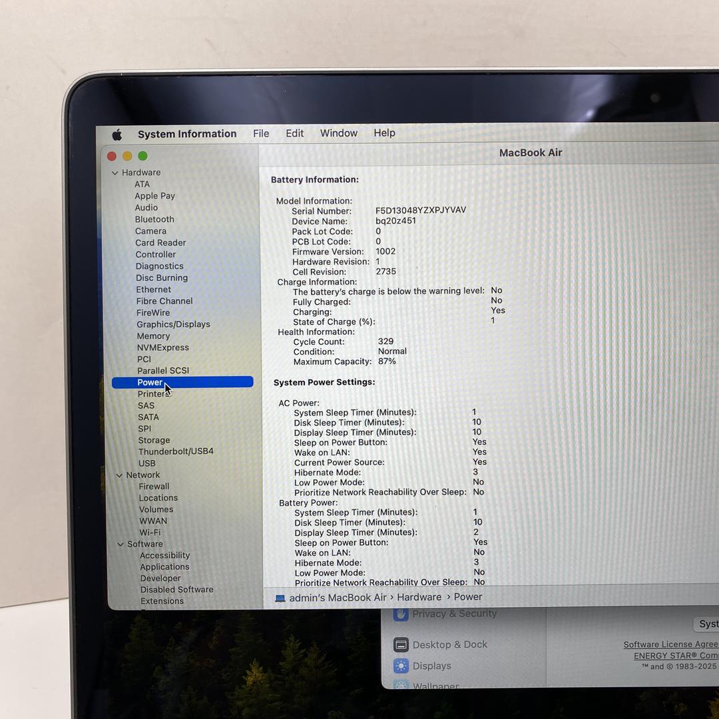
Task: Select Camera in the sidebar
Action: pyautogui.click(x=151, y=231)
